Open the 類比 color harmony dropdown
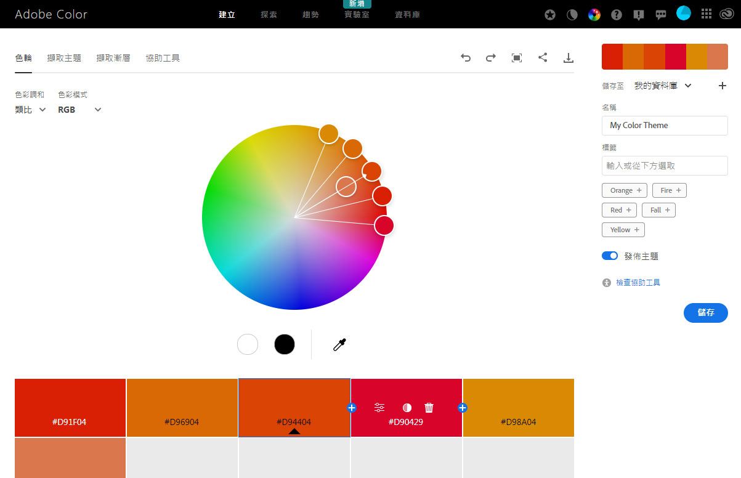Image resolution: width=741 pixels, height=478 pixels. click(x=30, y=109)
